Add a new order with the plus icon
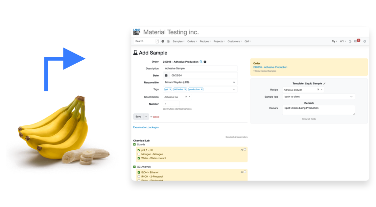Viewport: 376px width, 207px height. click(x=205, y=62)
